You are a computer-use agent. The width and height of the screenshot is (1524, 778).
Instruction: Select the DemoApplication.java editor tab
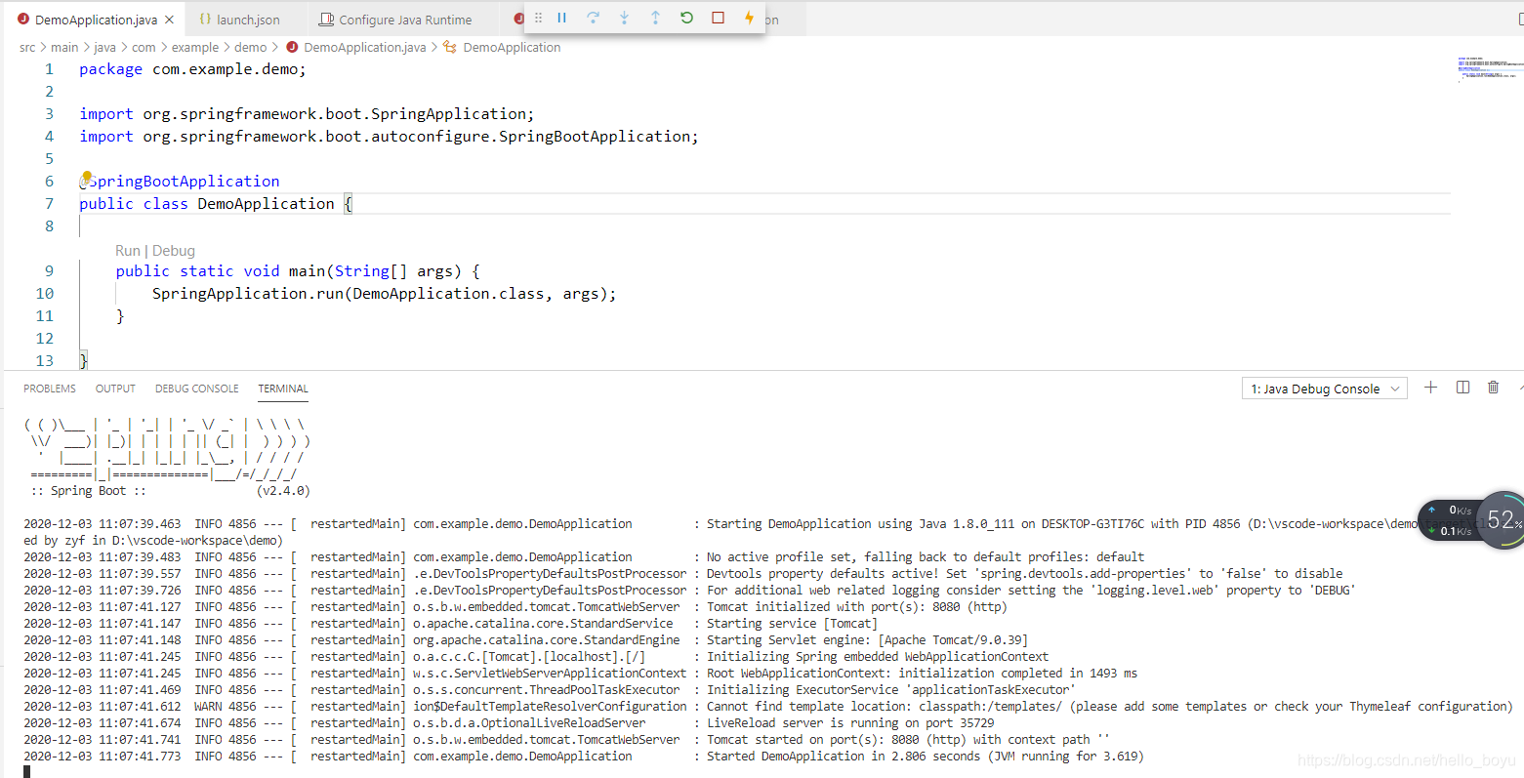[96, 20]
